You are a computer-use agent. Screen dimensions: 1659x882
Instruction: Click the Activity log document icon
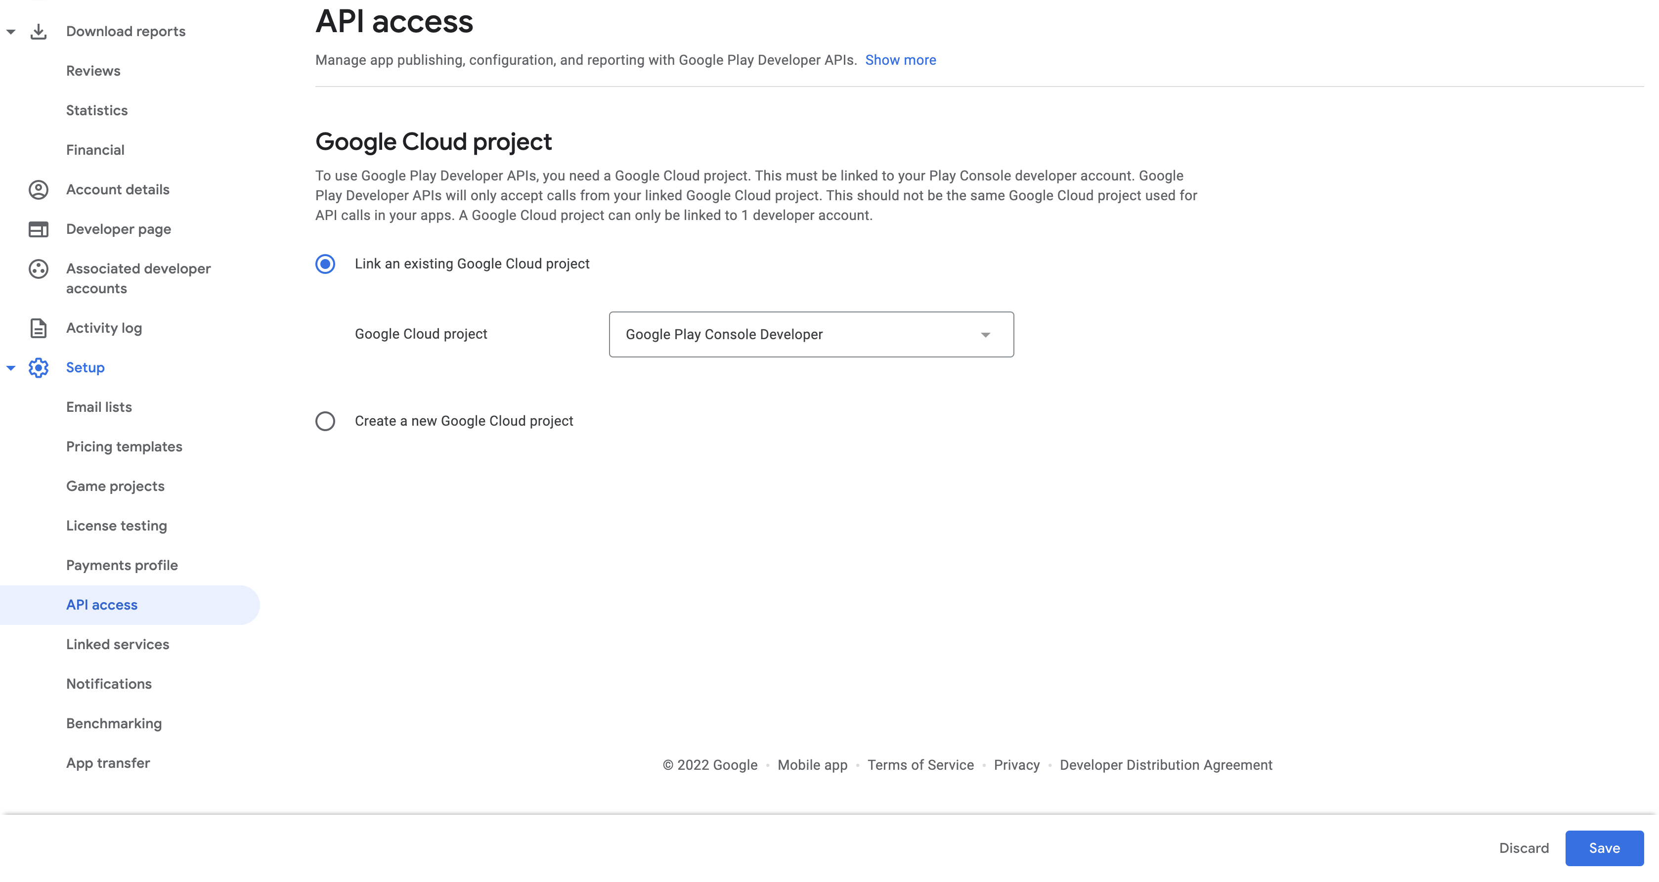click(x=39, y=328)
